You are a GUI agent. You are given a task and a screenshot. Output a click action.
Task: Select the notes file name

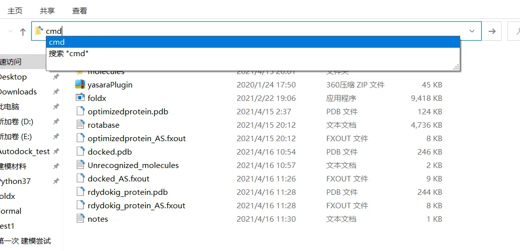[98, 219]
